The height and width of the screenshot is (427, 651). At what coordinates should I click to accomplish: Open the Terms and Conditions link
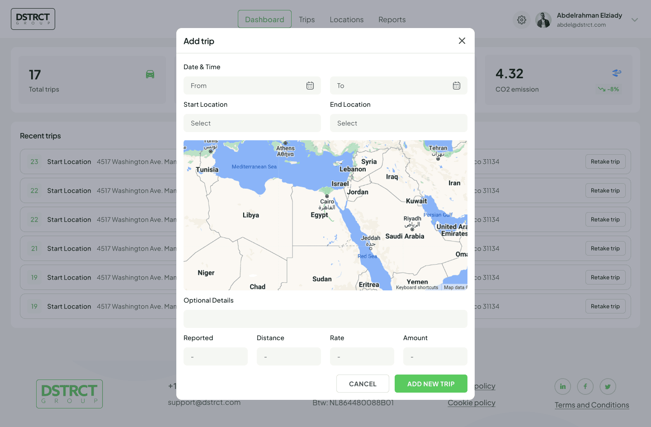592,405
